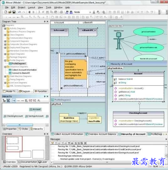This screenshot has height=171, width=168.
Task: Close the Messages panel
Action: [x=166, y=139]
